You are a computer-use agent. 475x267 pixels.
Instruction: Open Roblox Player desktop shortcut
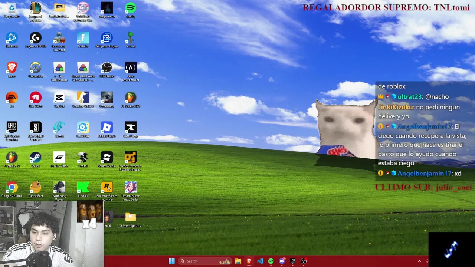pos(107,130)
